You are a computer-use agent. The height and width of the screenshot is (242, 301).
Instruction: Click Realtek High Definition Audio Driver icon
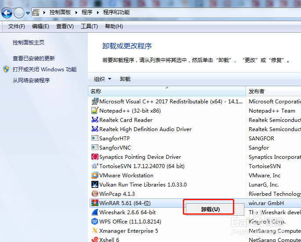tap(94, 129)
